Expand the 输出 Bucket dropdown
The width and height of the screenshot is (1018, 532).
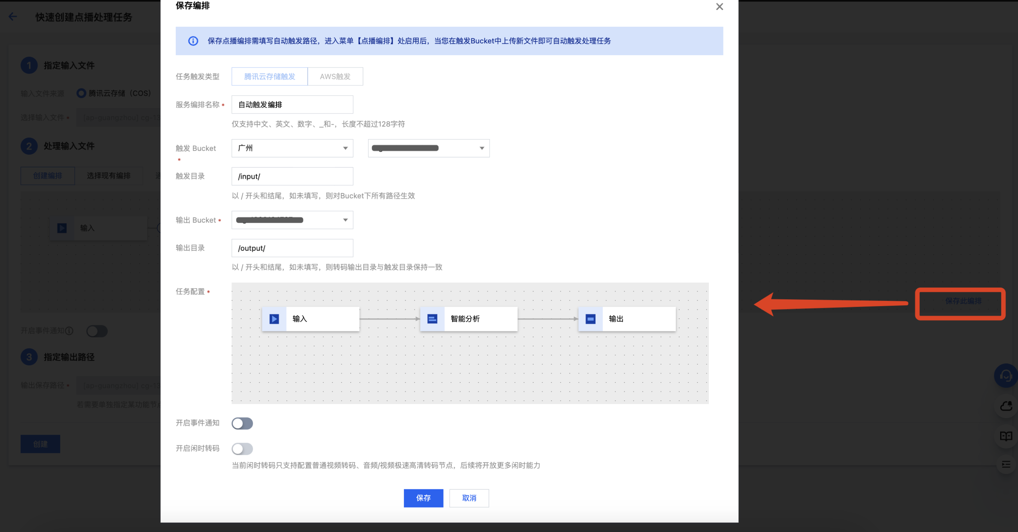point(292,220)
